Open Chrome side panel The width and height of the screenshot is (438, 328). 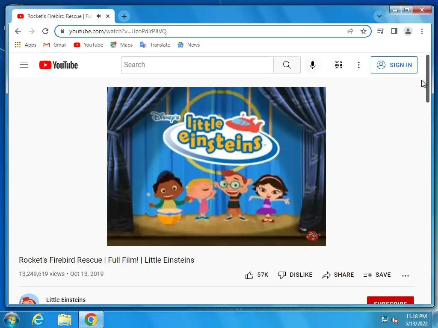point(394,31)
